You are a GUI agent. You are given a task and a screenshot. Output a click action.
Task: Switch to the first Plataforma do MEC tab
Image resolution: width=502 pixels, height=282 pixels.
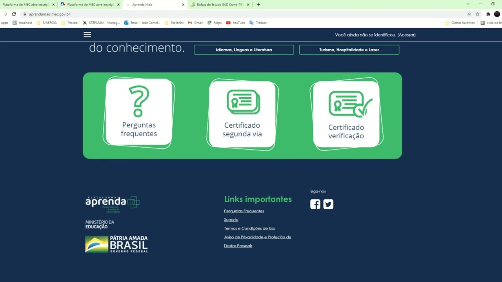(28, 5)
